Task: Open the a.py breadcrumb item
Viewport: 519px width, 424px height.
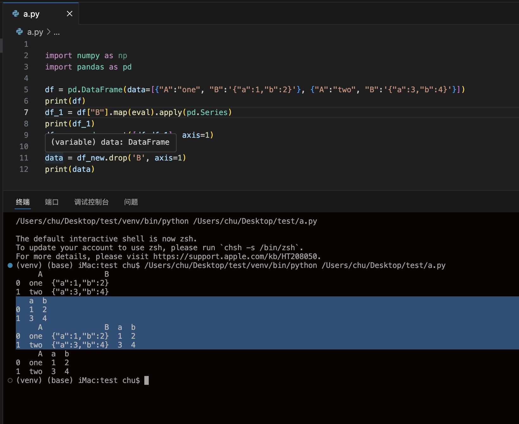Action: pos(35,32)
